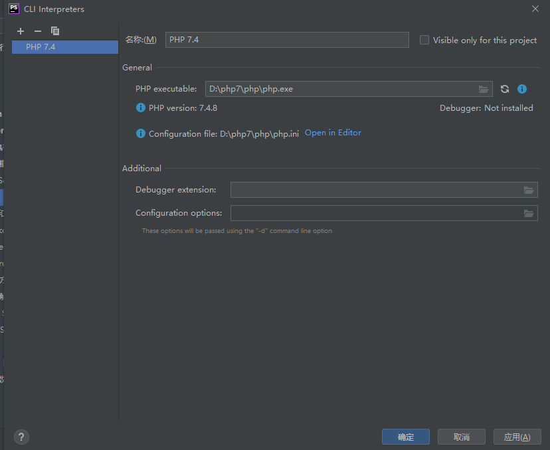This screenshot has width=550, height=450.
Task: Click the name field containing PHP 7.4
Action: coord(287,40)
